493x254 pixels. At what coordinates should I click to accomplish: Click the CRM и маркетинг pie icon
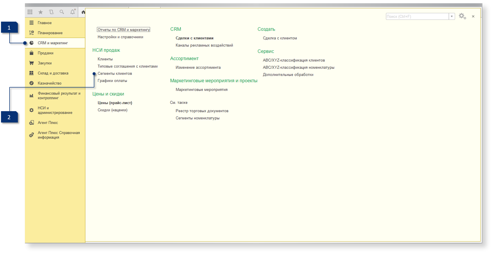pos(31,43)
